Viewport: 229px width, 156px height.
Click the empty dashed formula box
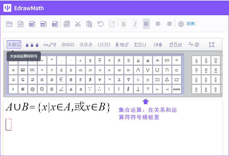[x=9, y=124]
